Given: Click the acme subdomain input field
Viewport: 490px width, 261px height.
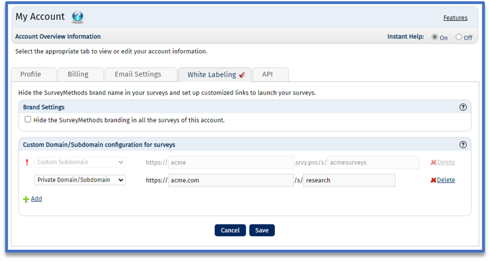Looking at the screenshot, I should [231, 163].
